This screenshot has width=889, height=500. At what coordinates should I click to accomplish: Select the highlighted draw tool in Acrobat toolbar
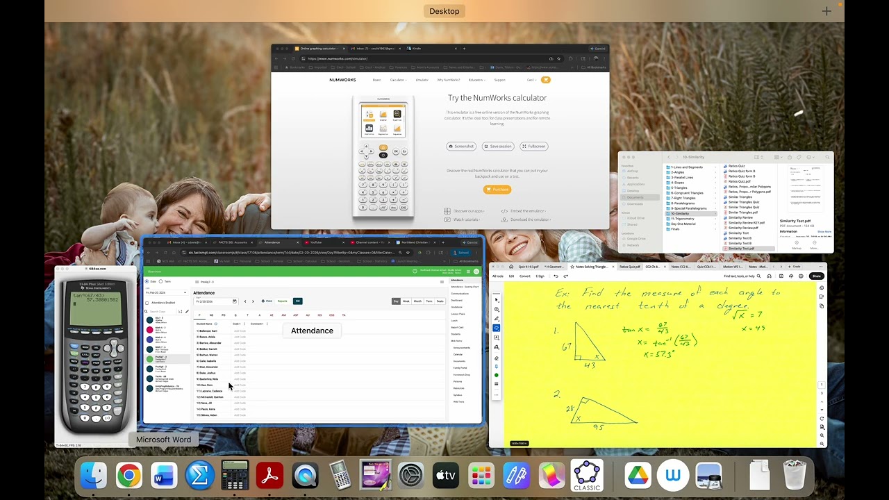coord(497,328)
